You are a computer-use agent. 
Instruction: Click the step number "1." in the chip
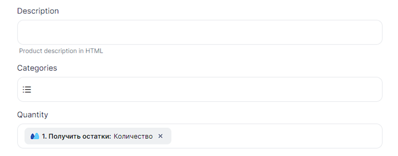44,136
